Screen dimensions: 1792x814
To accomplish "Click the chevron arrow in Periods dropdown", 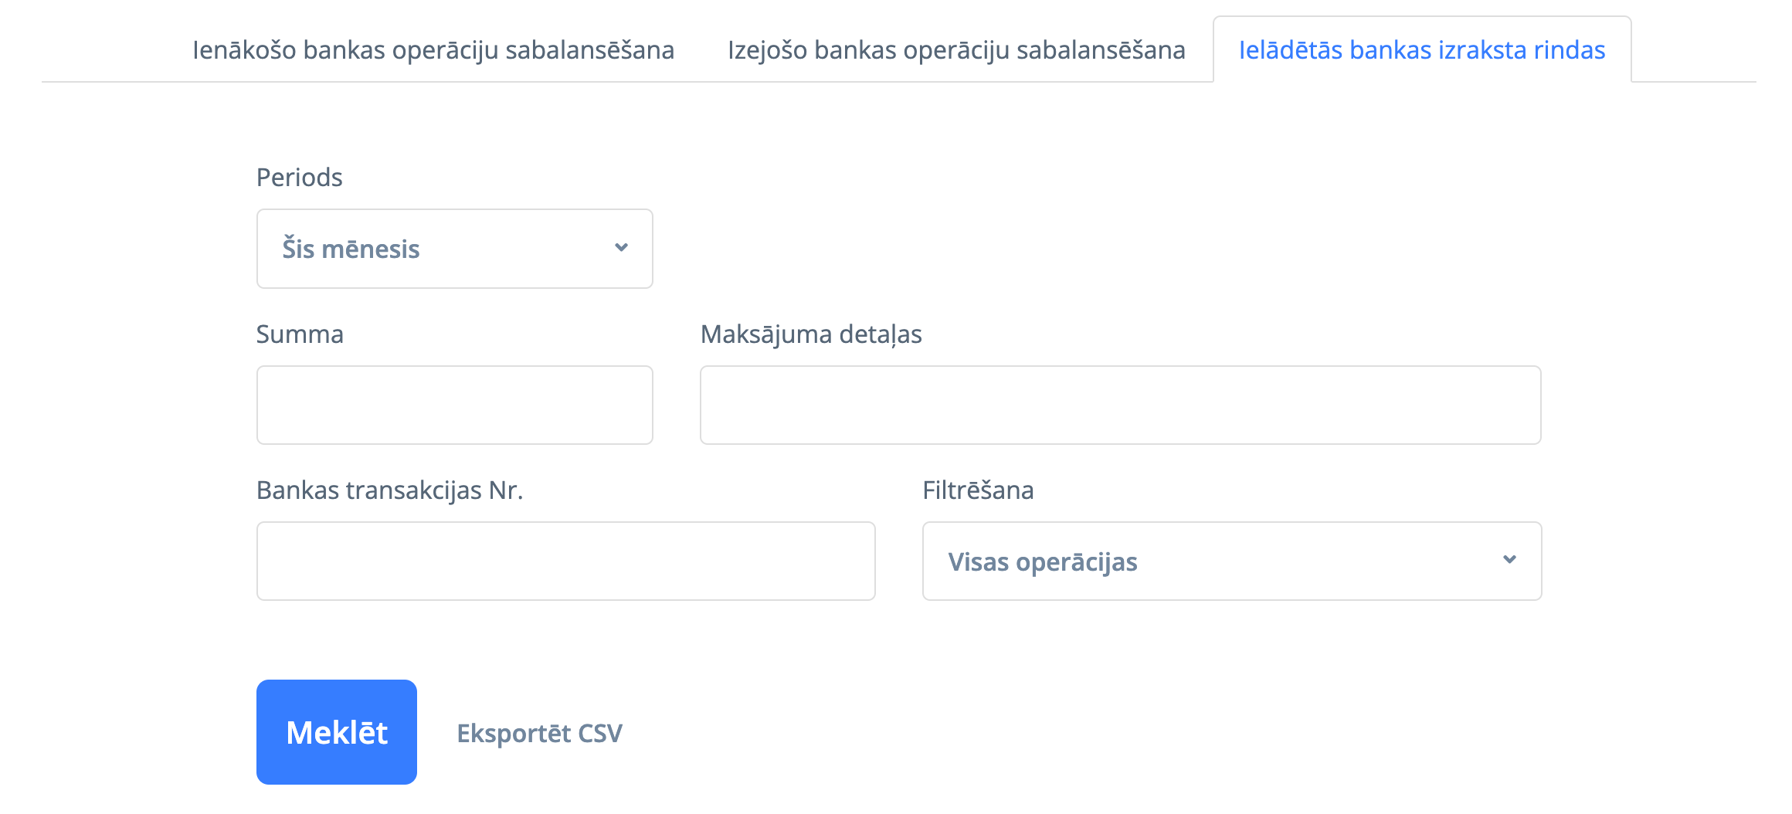I will (x=621, y=248).
